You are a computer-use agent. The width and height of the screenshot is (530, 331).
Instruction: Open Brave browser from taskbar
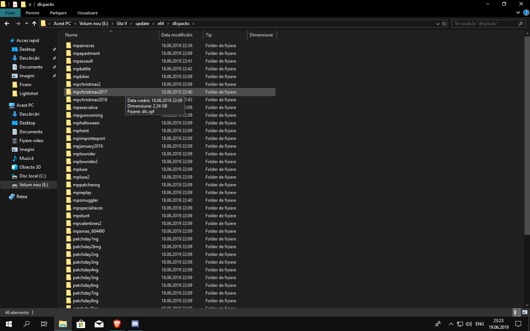click(x=117, y=324)
